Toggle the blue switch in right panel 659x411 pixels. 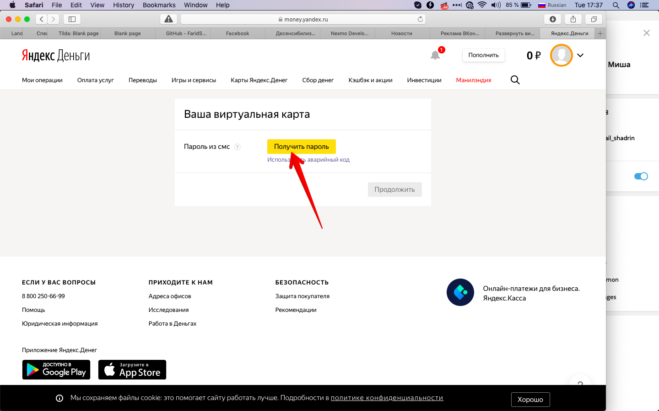641,176
